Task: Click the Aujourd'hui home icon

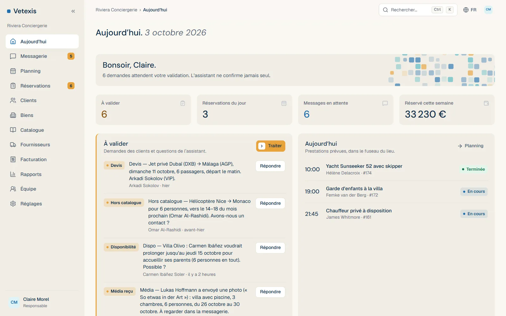Action: (13, 41)
